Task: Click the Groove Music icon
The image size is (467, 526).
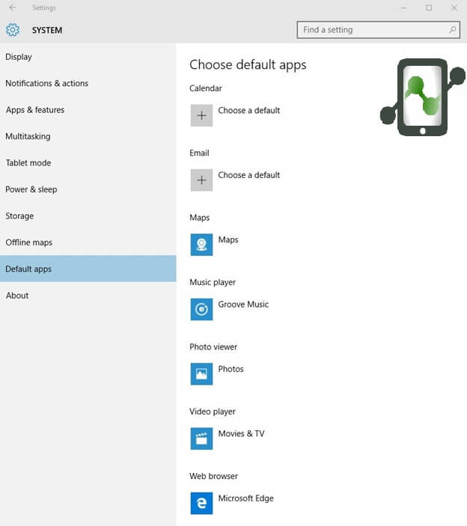Action: pyautogui.click(x=201, y=309)
